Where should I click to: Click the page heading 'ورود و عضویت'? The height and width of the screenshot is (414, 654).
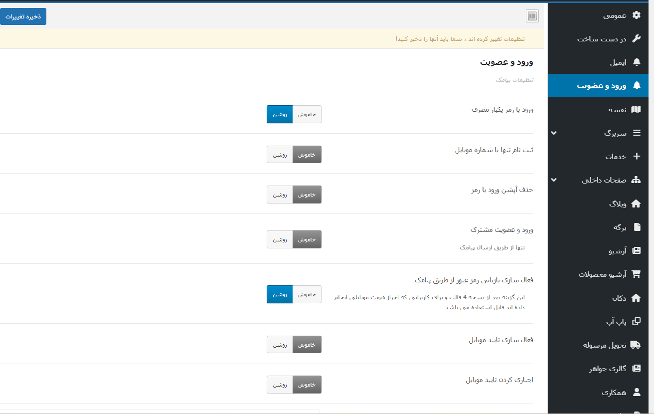pos(506,62)
